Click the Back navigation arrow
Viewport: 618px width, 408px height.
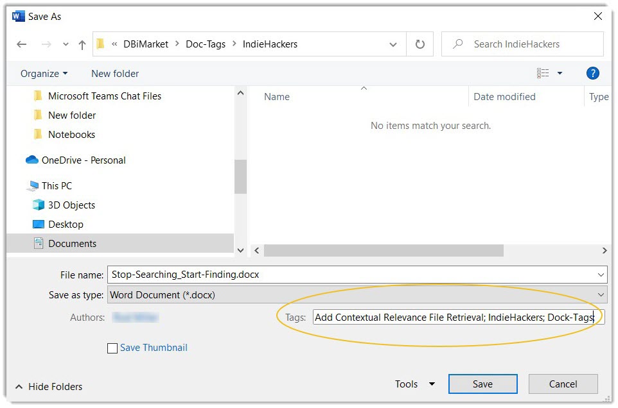tap(22, 44)
